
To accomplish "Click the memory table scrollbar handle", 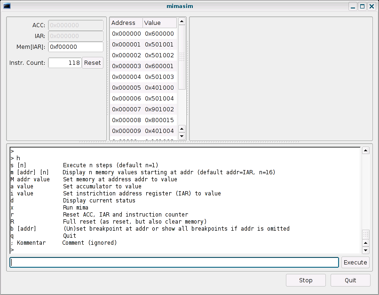I will (182, 57).
